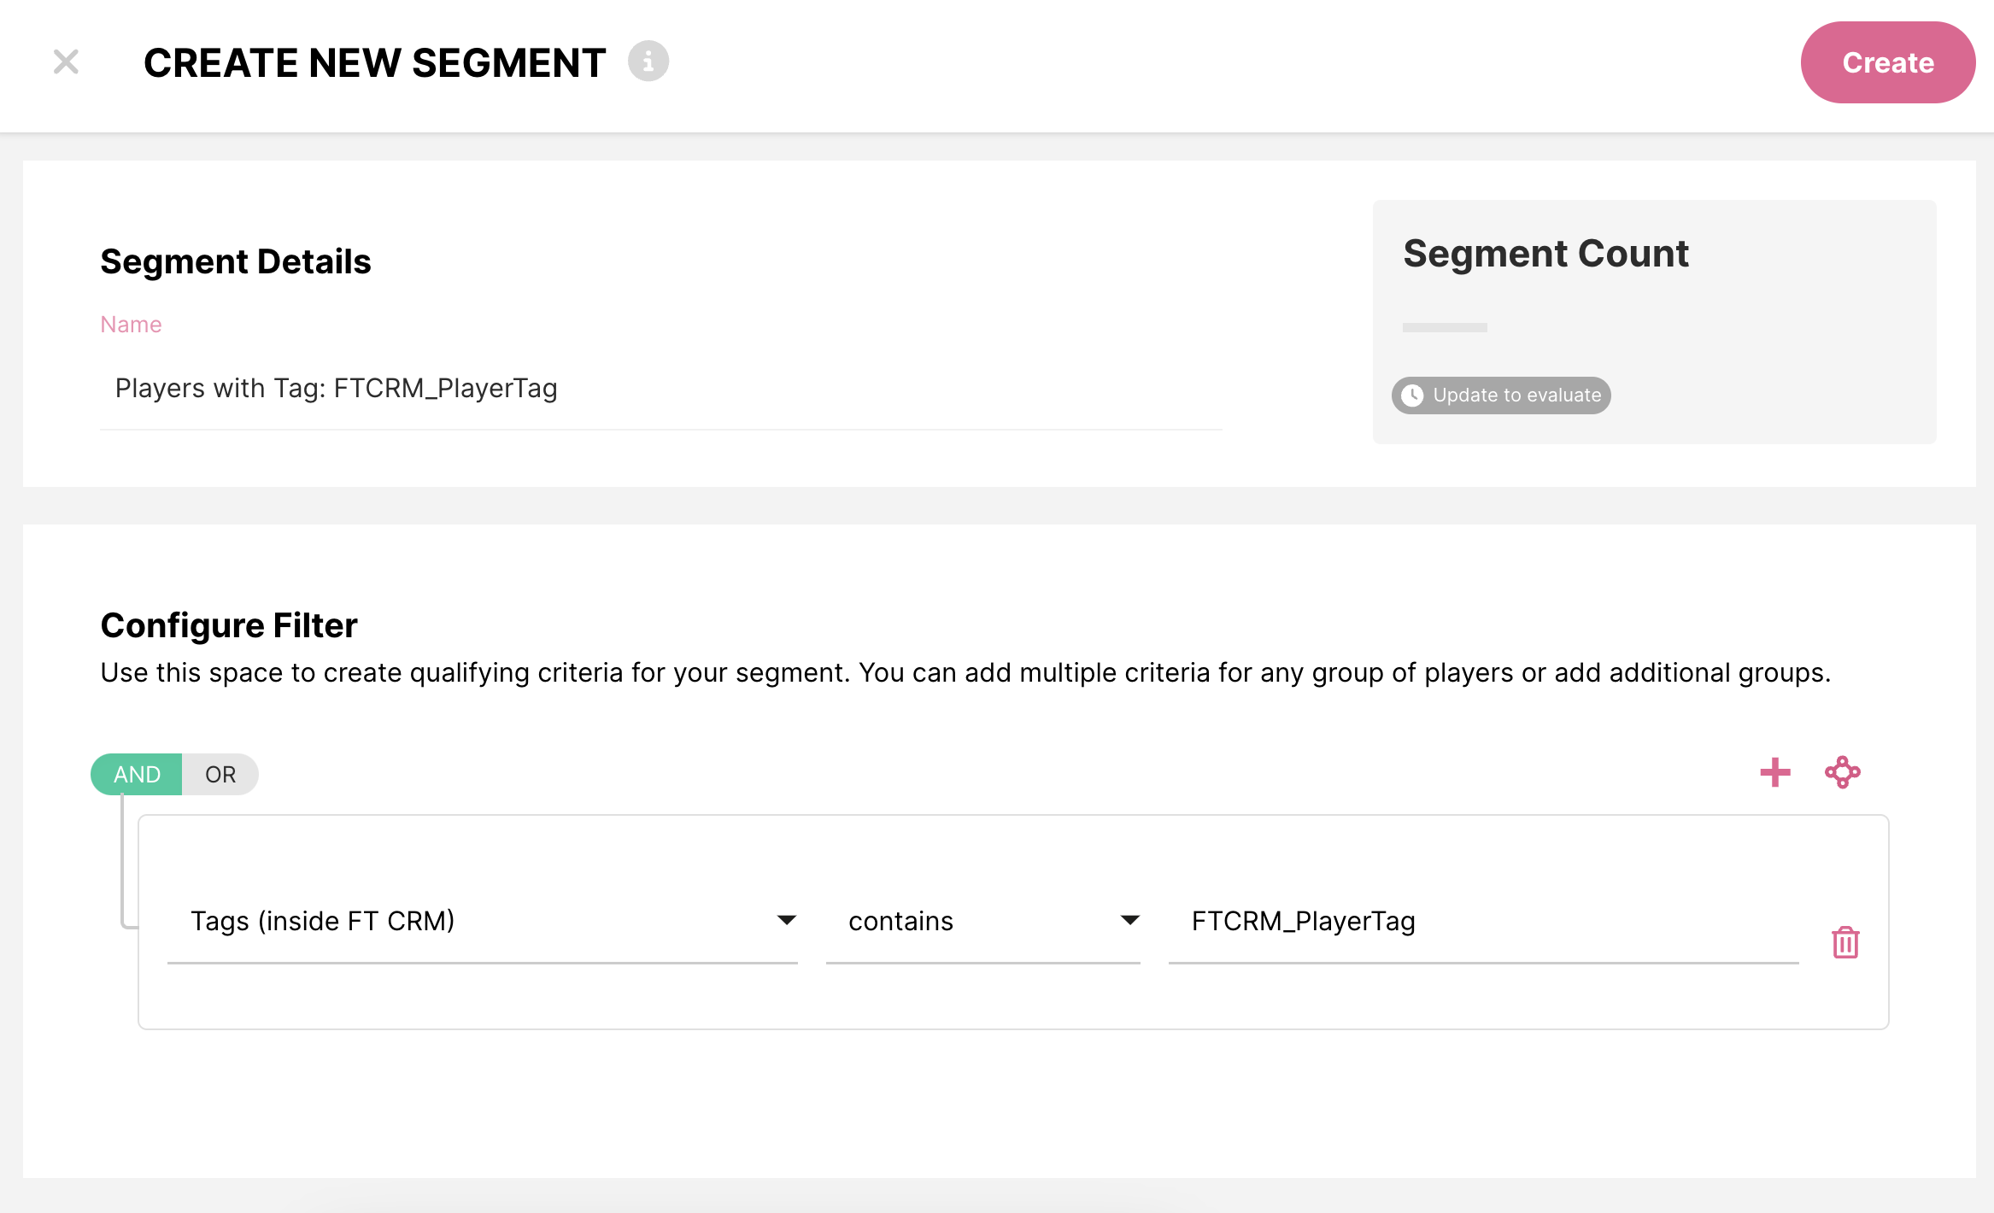
Task: Click the Segment Count placeholder bar
Action: pos(1445,328)
